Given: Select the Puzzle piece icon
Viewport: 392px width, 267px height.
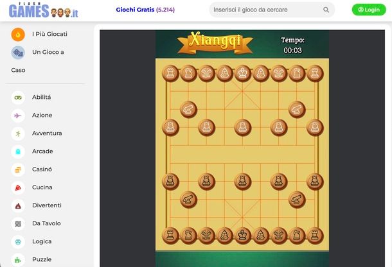Looking at the screenshot, I should 18,260.
